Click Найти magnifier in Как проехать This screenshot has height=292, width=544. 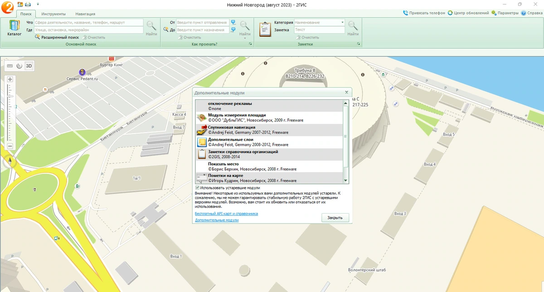tap(245, 25)
